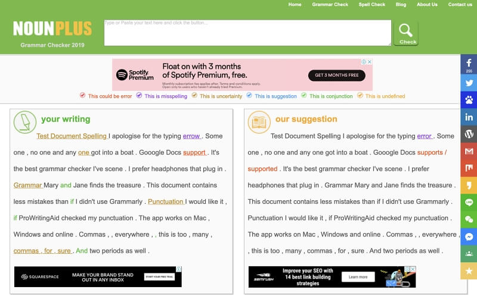477x299 pixels.
Task: Click the 'This is misspelling' legend label
Action: [166, 96]
